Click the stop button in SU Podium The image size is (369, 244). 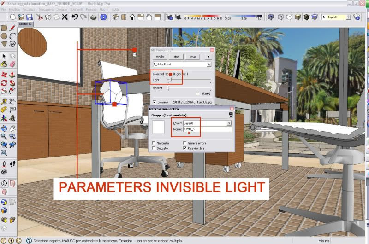176,57
